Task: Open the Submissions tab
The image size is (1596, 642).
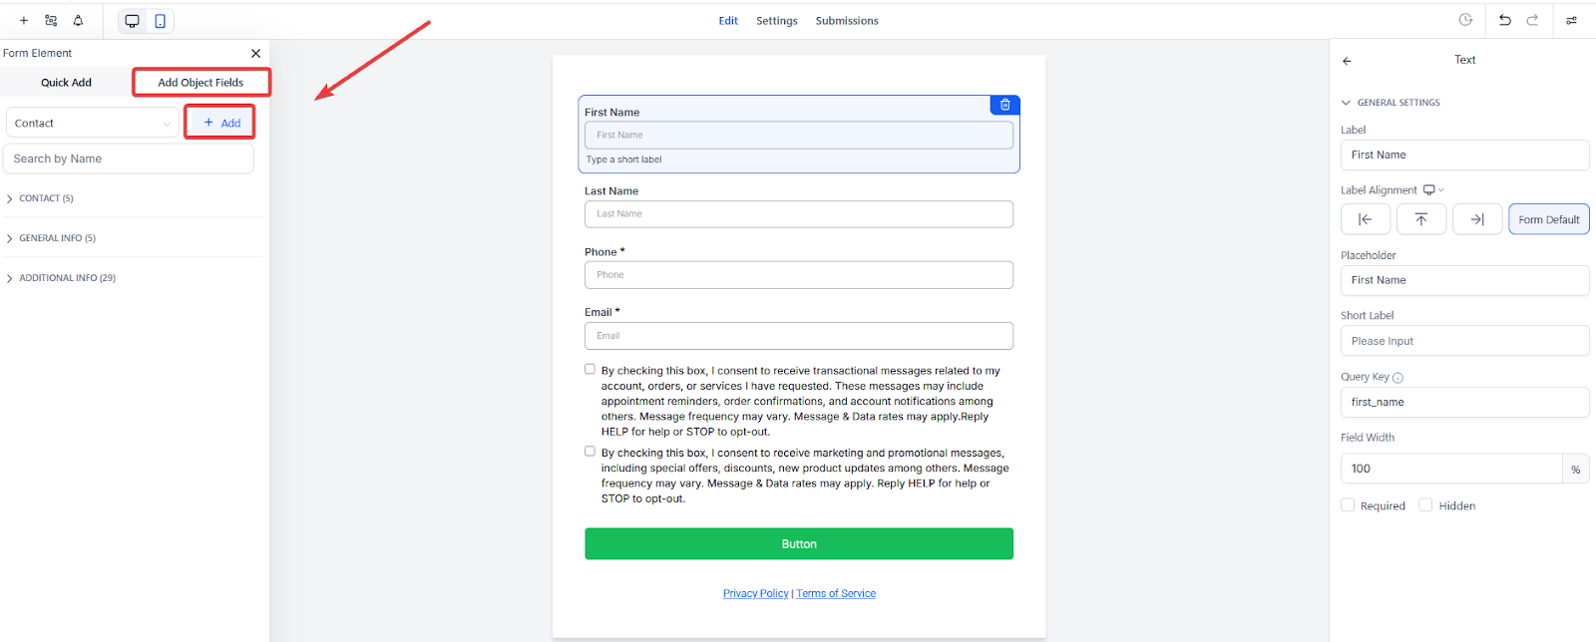Action: click(x=847, y=21)
